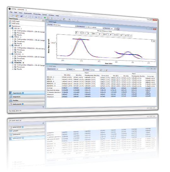Image resolution: width=170 pixels, height=172 pixels.
Task: Collapse the 631H2HC - 6 experiment tree node
Action: [10, 62]
